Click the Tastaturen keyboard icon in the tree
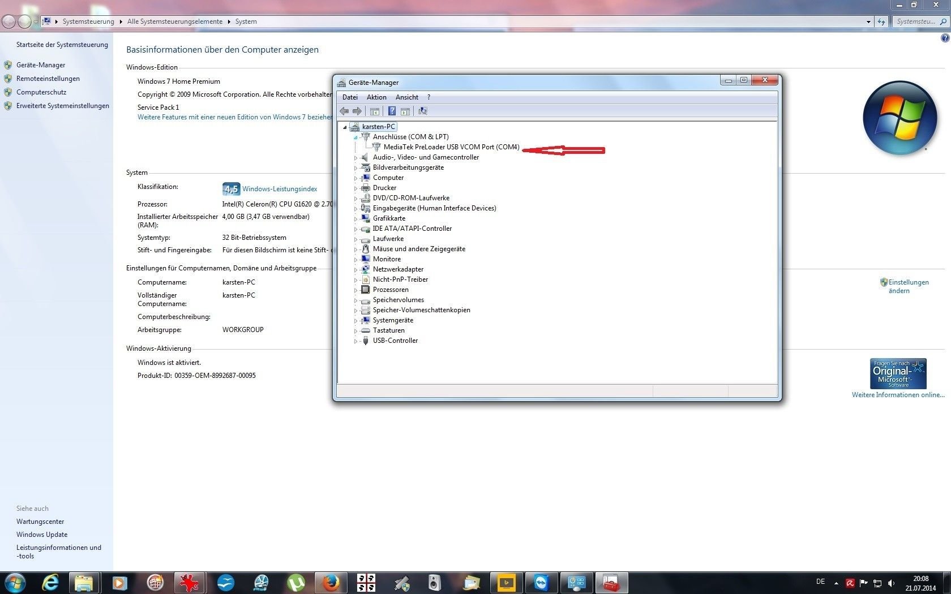Viewport: 951px width, 594px height. [366, 330]
